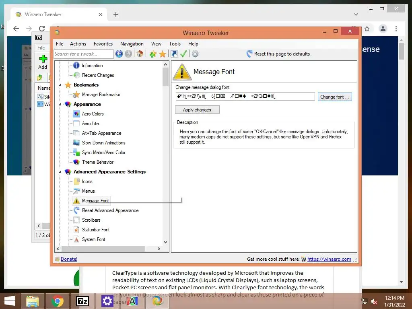
Task: Open 7-Zip from the taskbar
Action: pyautogui.click(x=82, y=301)
